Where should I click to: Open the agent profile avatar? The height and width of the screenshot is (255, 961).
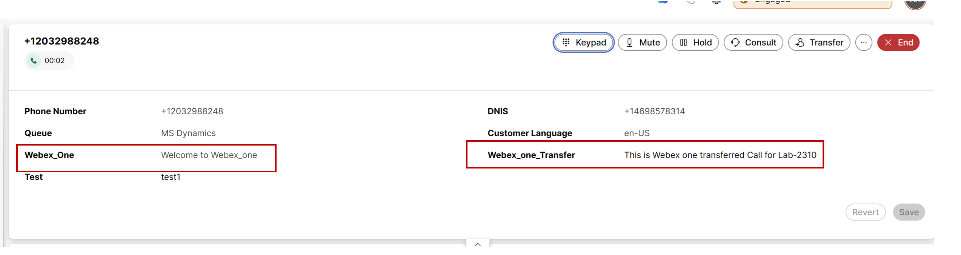point(915,3)
